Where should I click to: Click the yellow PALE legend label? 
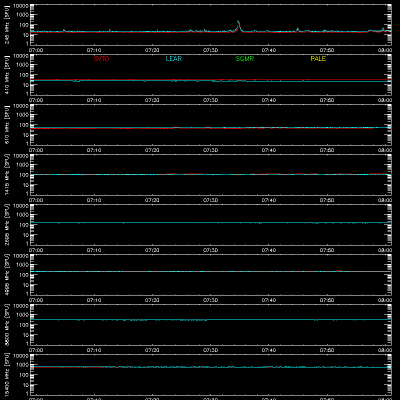pos(318,58)
